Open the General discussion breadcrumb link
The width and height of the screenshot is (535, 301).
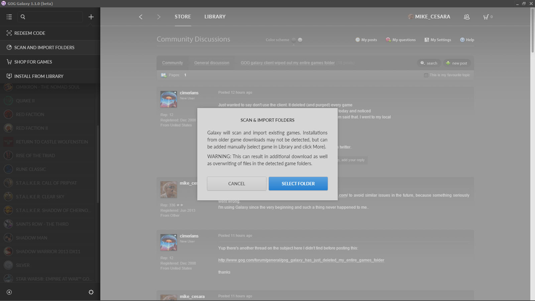(x=212, y=63)
